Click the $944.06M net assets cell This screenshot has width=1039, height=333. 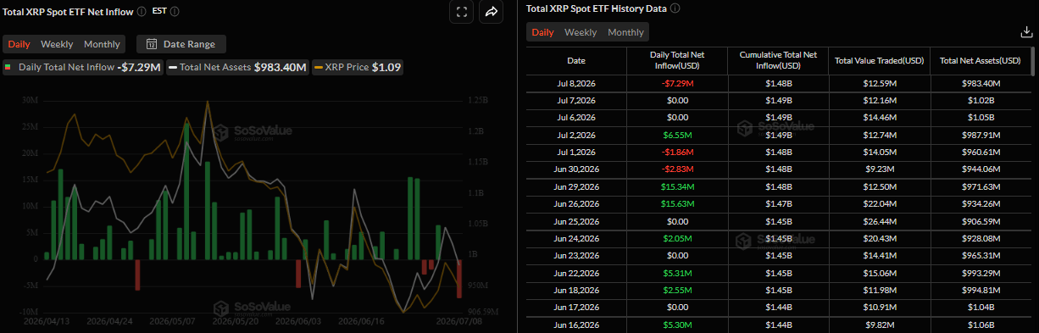point(981,169)
